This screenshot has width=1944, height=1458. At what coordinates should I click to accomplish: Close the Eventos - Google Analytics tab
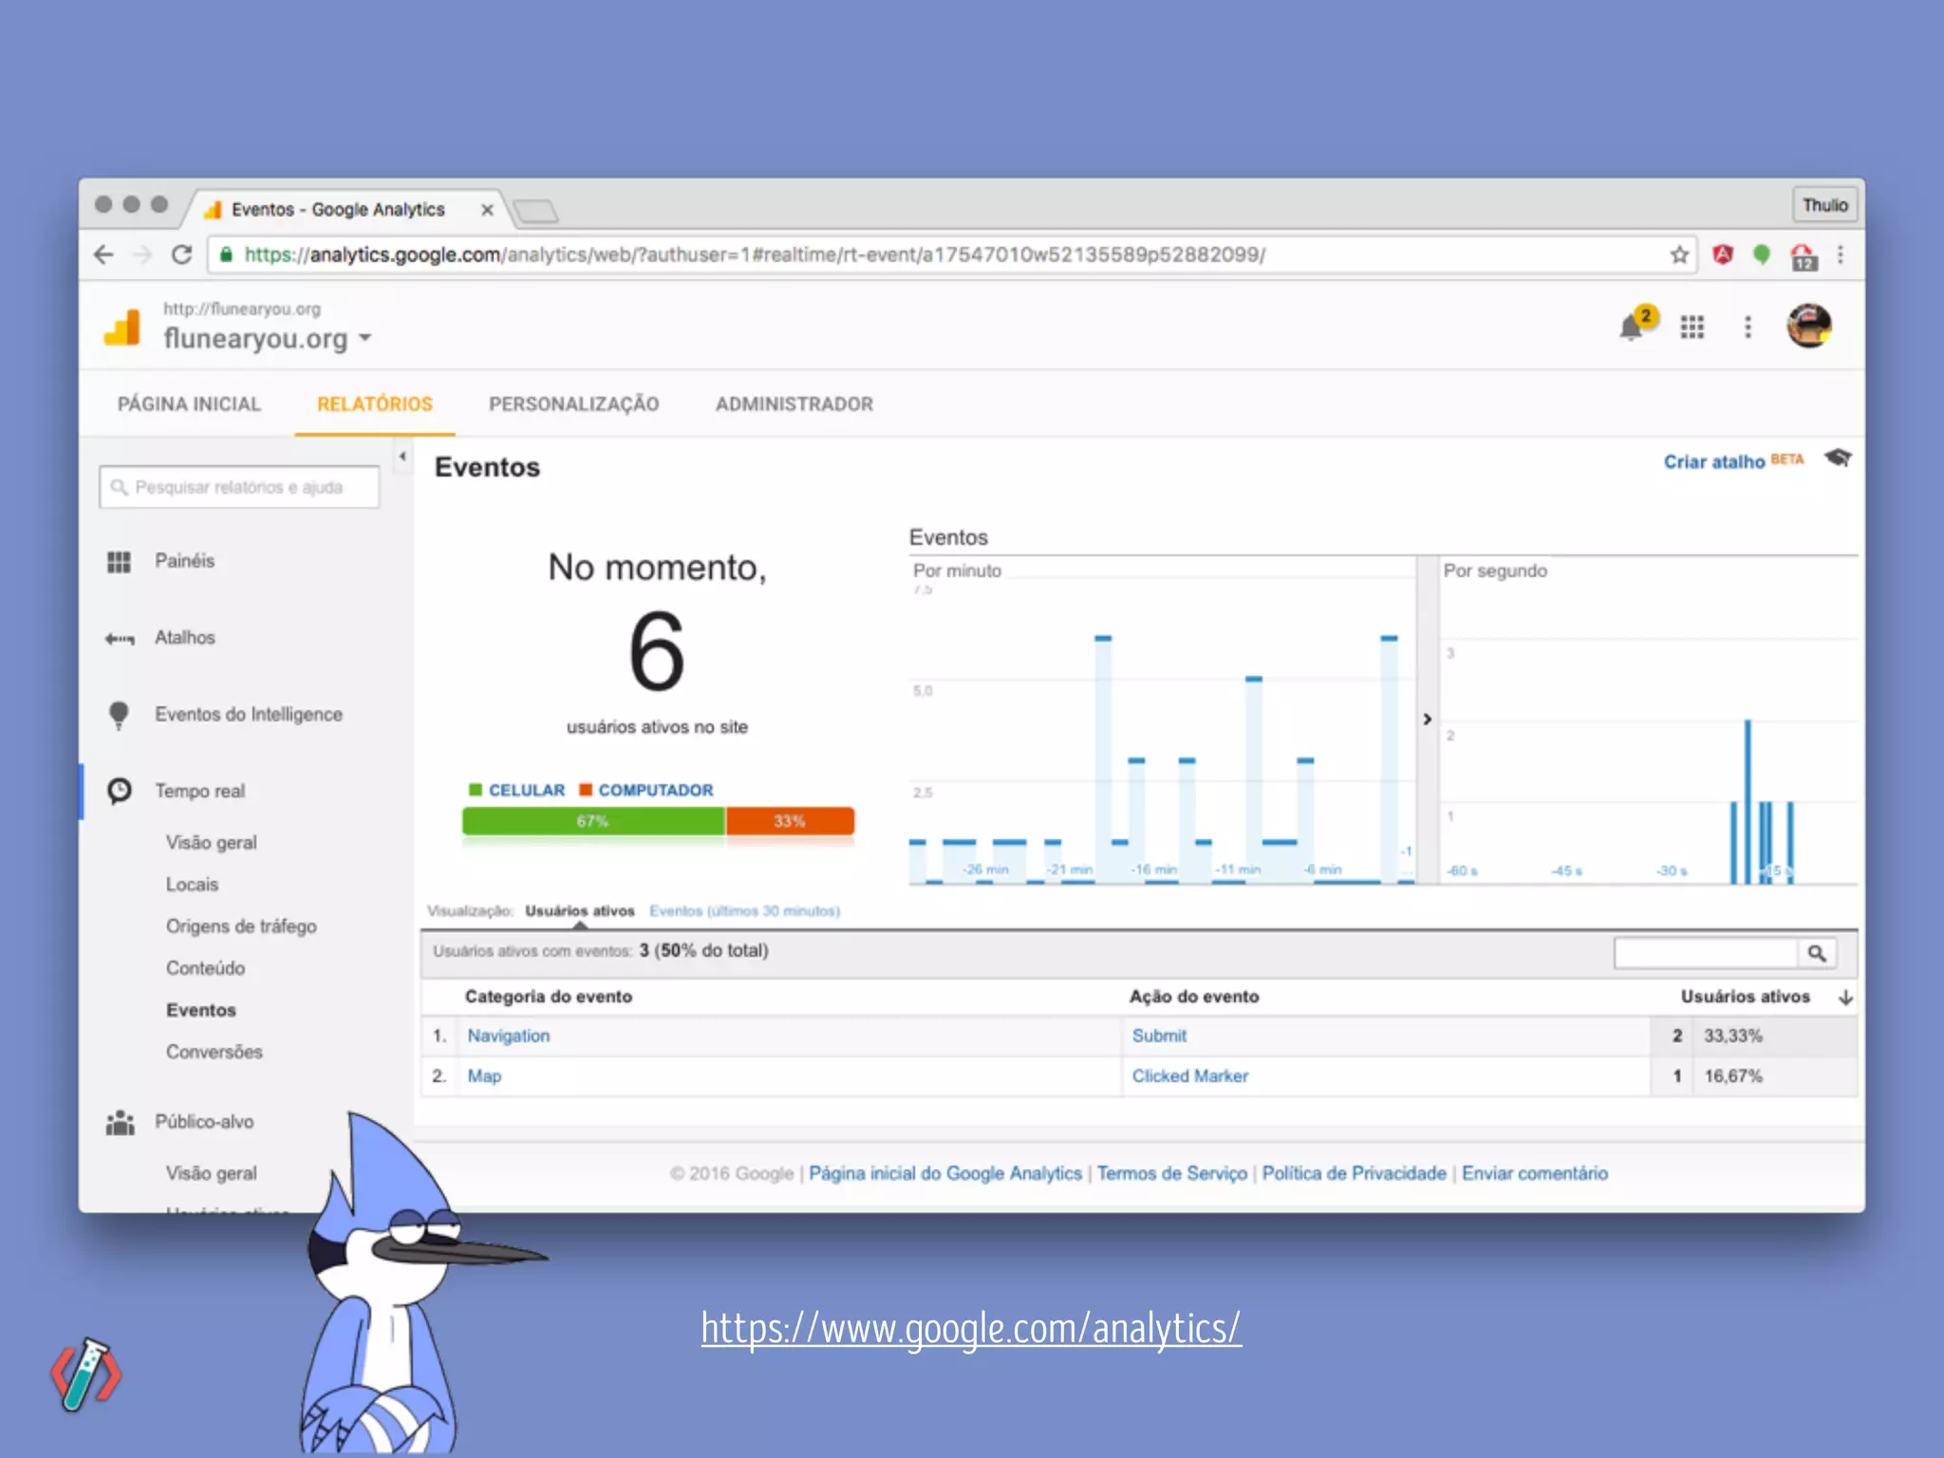[x=487, y=210]
